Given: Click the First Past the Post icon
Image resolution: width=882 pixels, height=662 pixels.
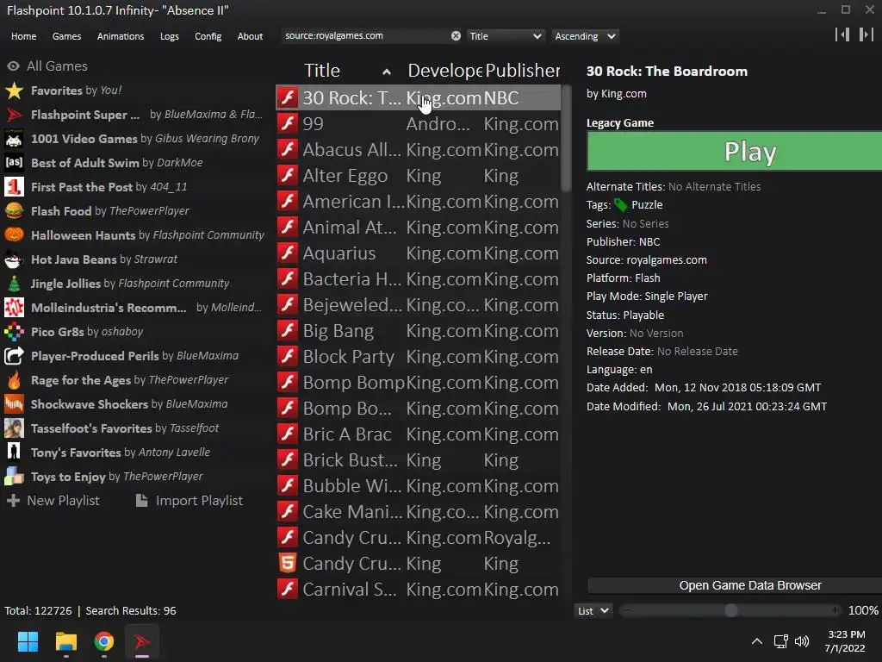Looking at the screenshot, I should (x=14, y=187).
